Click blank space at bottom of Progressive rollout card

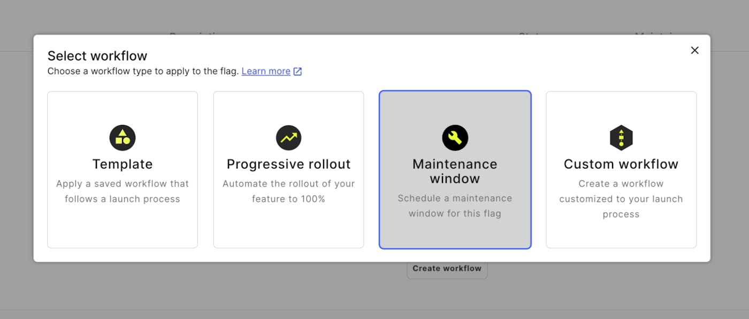(x=288, y=230)
